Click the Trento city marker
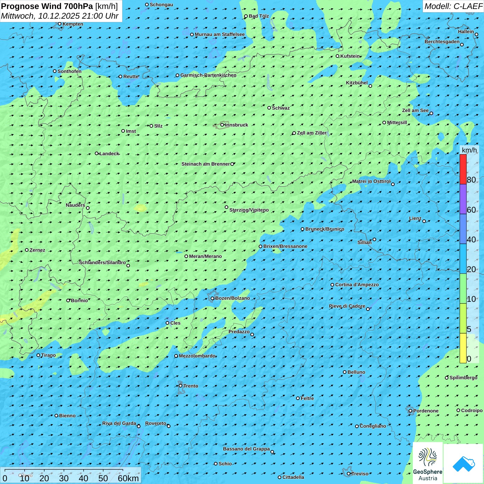484x484 pixels. [x=180, y=386]
